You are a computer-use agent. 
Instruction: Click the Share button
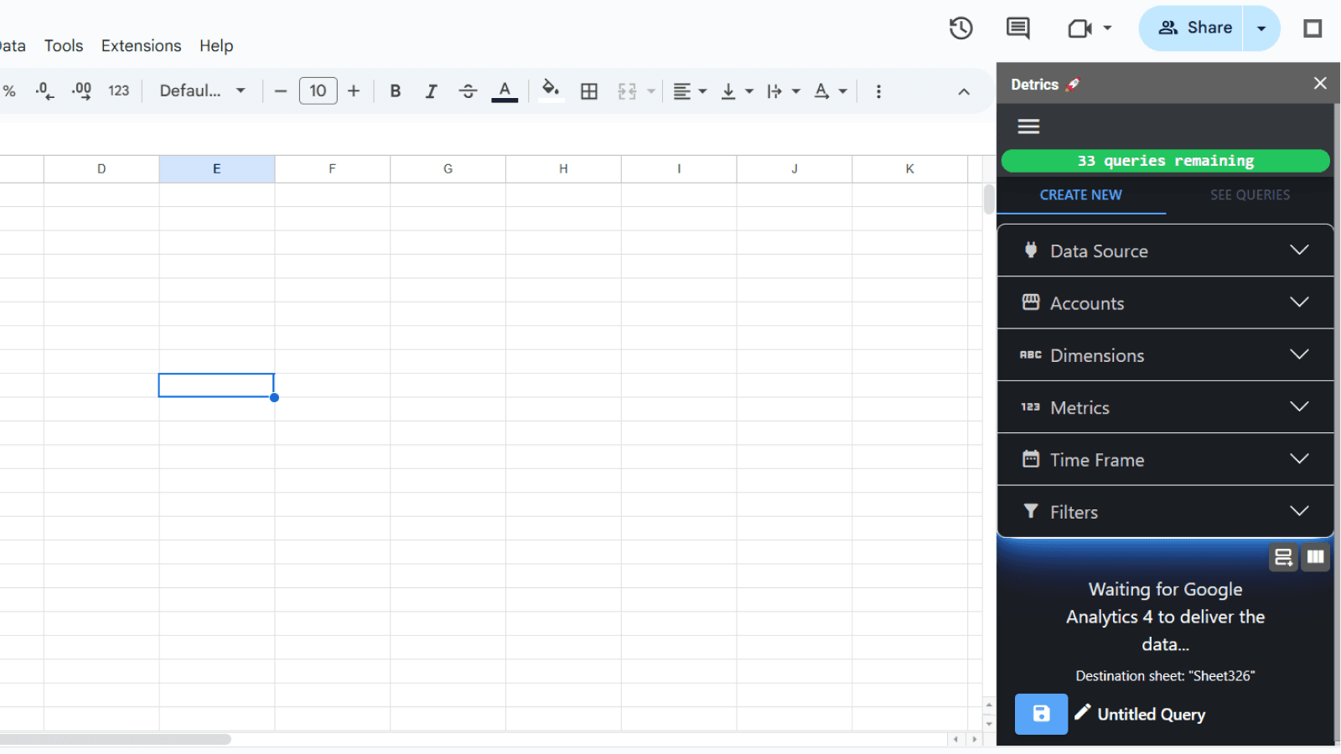(x=1193, y=28)
